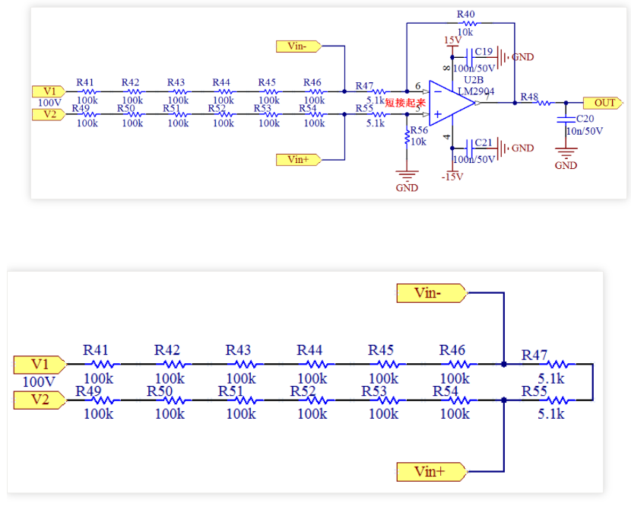Click the V1 port in bottom schematic
This screenshot has width=631, height=507.
pos(40,365)
